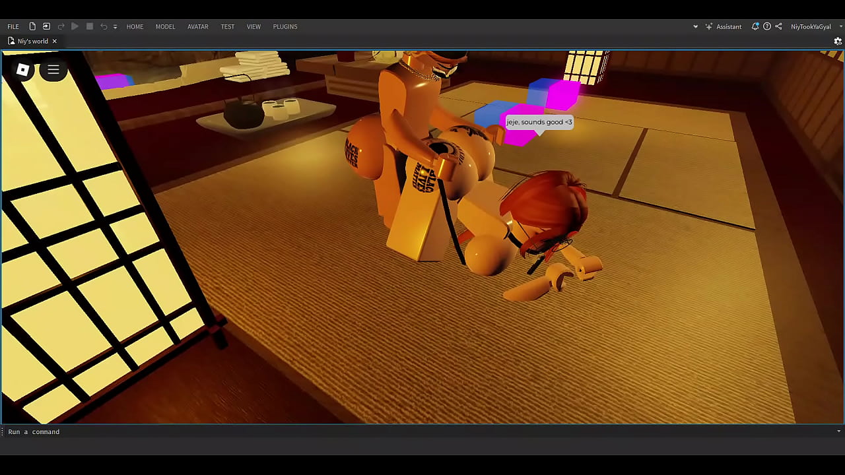The image size is (845, 475).
Task: Open viewport settings gear icon
Action: point(838,41)
